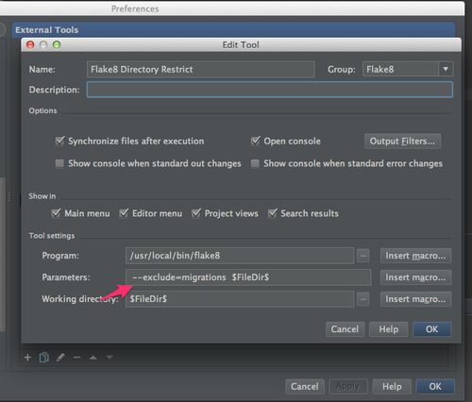
Task: Click Apply in Preferences window
Action: click(x=348, y=387)
